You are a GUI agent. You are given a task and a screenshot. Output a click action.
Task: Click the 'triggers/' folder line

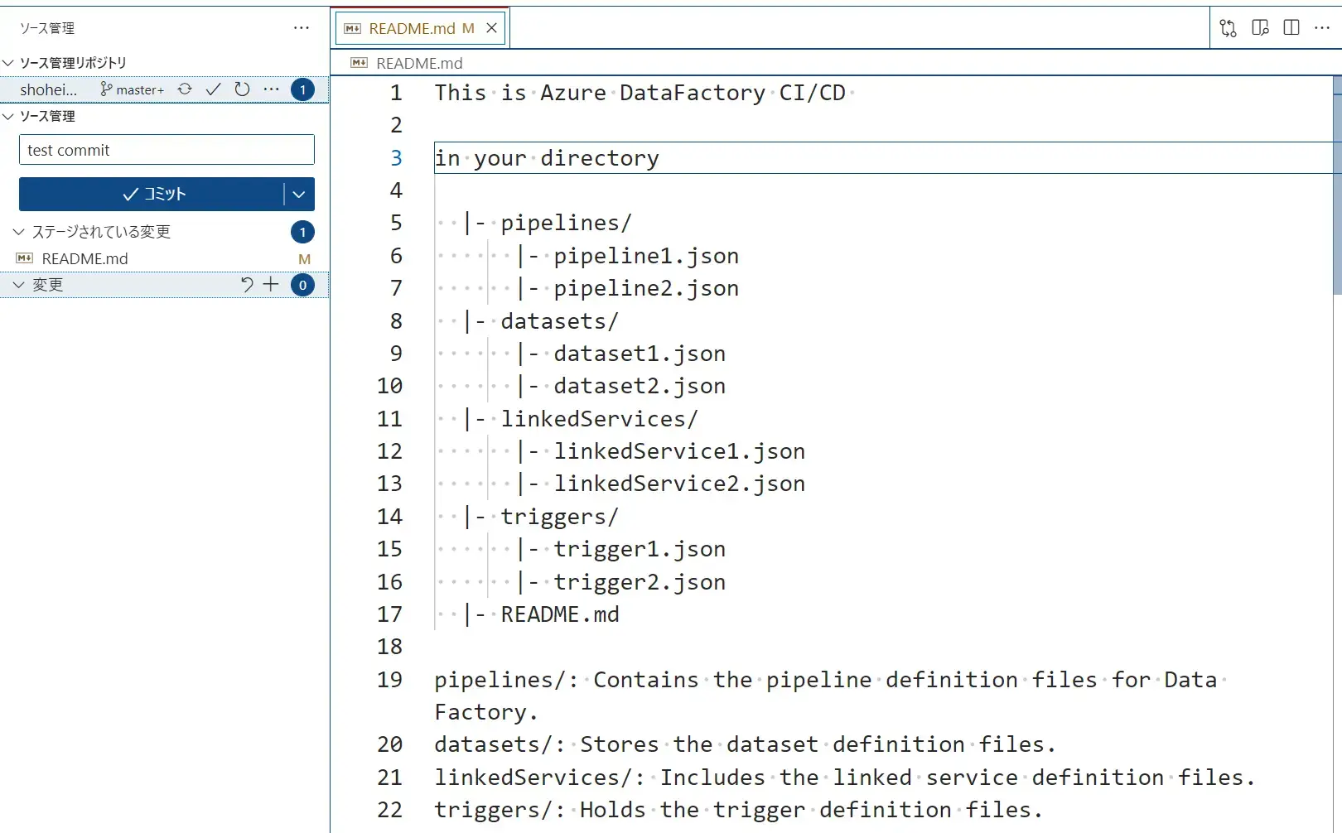559,517
